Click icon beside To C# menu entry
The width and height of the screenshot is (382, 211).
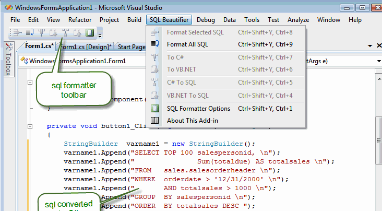coord(154,57)
